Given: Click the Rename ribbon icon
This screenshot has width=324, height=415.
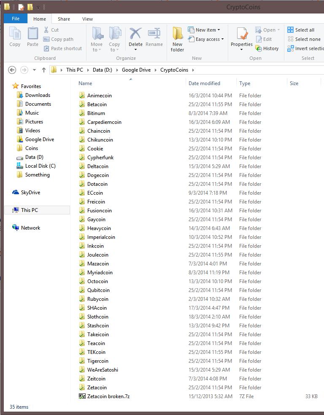Looking at the screenshot, I should click(x=154, y=34).
